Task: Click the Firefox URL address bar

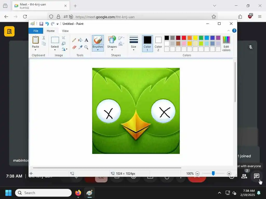Action: [132, 17]
